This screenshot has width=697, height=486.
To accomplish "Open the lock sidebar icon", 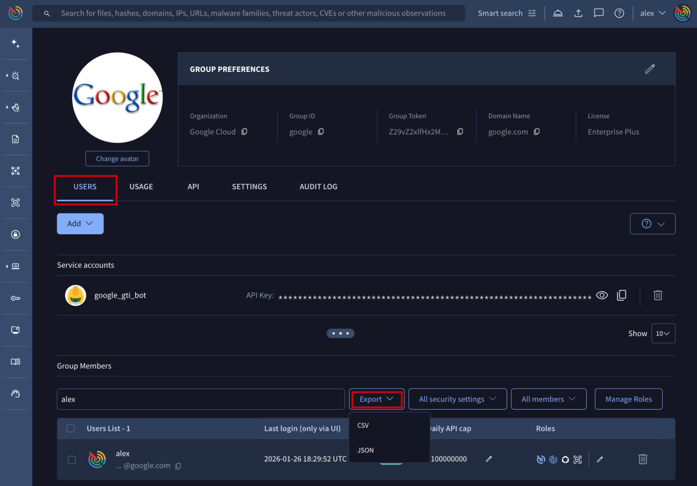I will 15,234.
